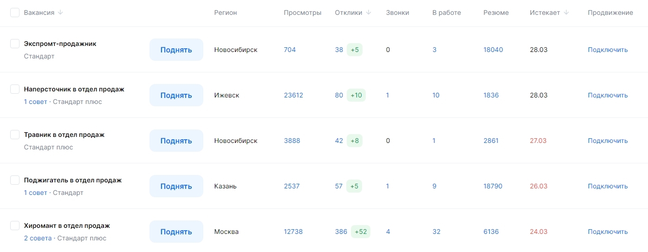Open responses count 80
Image resolution: width=648 pixels, height=252 pixels.
339,95
